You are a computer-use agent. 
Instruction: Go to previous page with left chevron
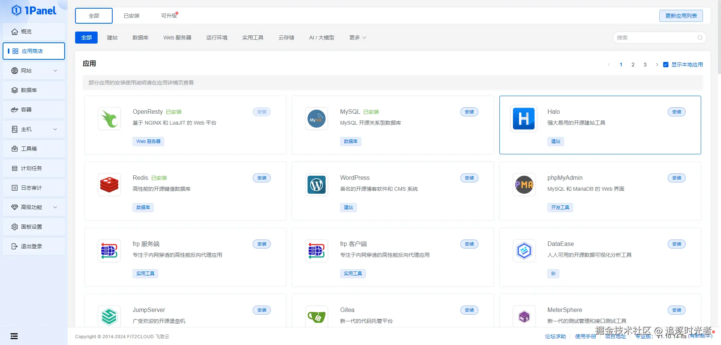coord(609,65)
